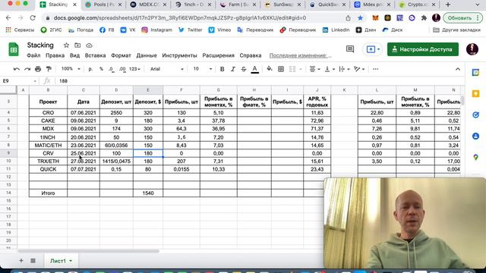Click Настройки Доступа share button

(423, 49)
